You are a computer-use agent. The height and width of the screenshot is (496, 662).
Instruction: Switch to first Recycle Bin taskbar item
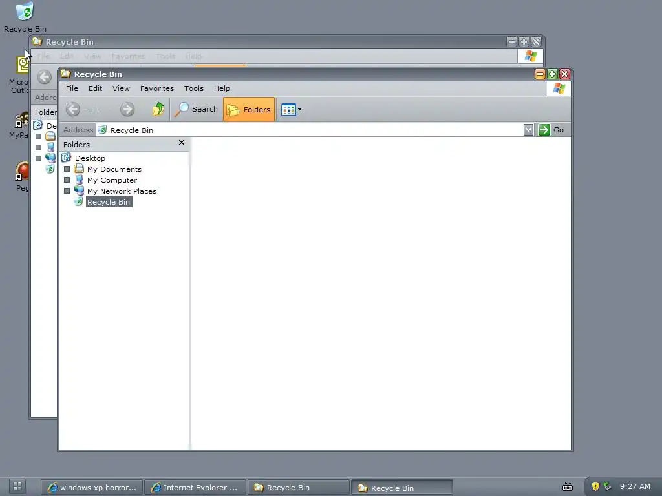coord(299,488)
